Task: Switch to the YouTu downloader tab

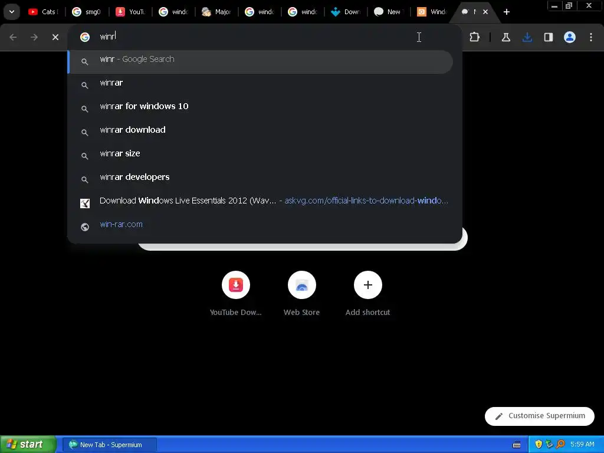Action: [130, 12]
